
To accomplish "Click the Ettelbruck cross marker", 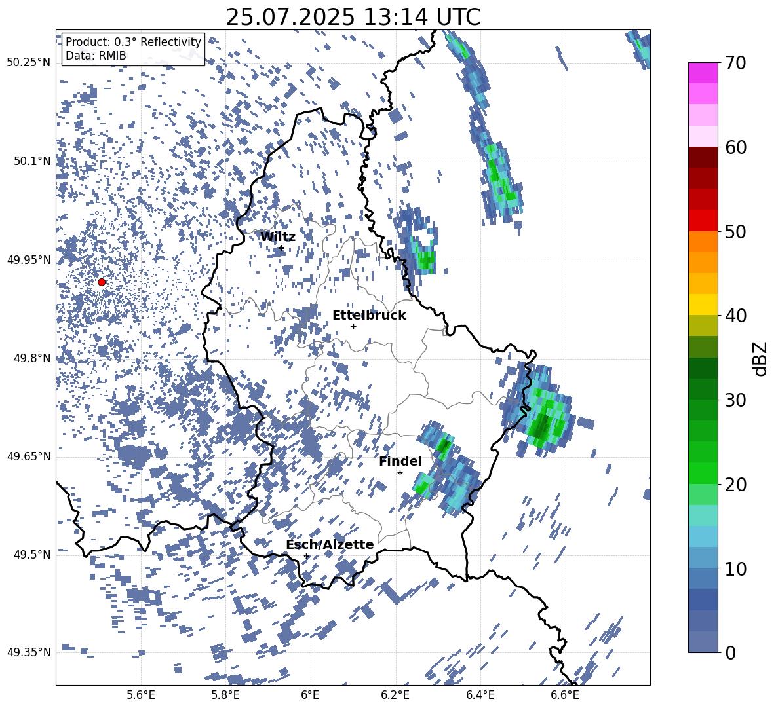I will pyautogui.click(x=353, y=326).
